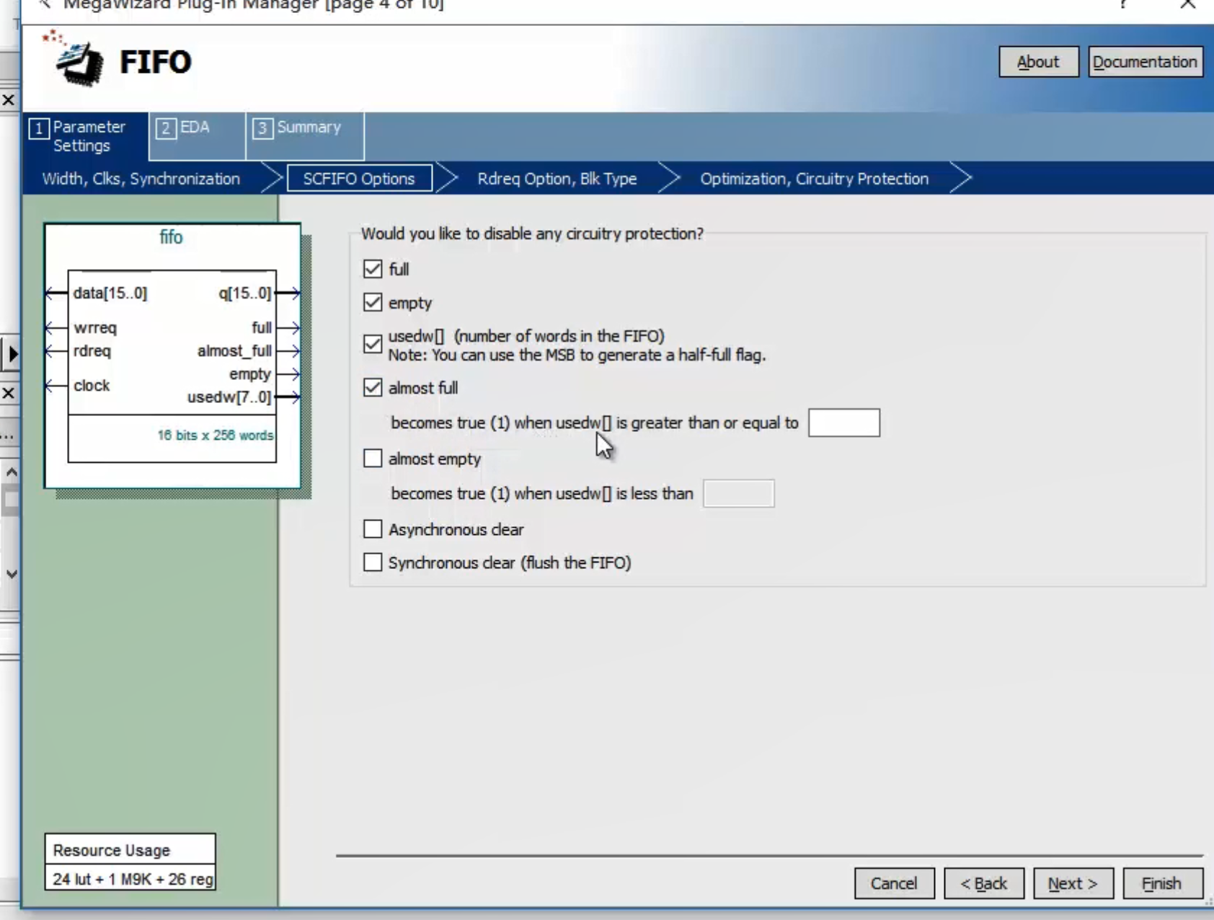Viewport: 1214px width, 920px height.
Task: Click the help question mark in the title bar
Action: click(1124, 4)
